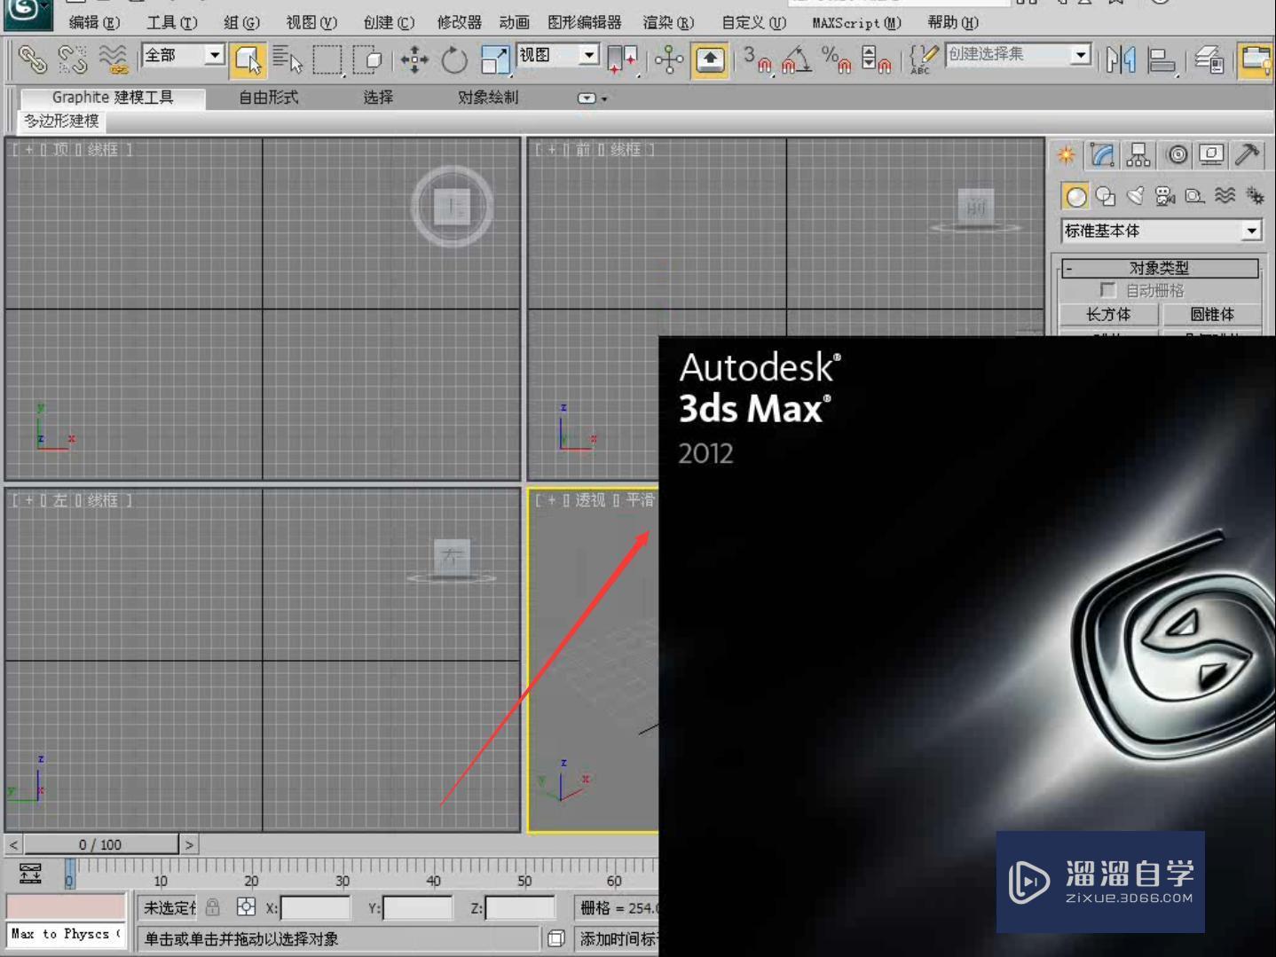Viewport: 1276px width, 957px height.
Task: Click 多边形建模 panel label
Action: coord(61,121)
